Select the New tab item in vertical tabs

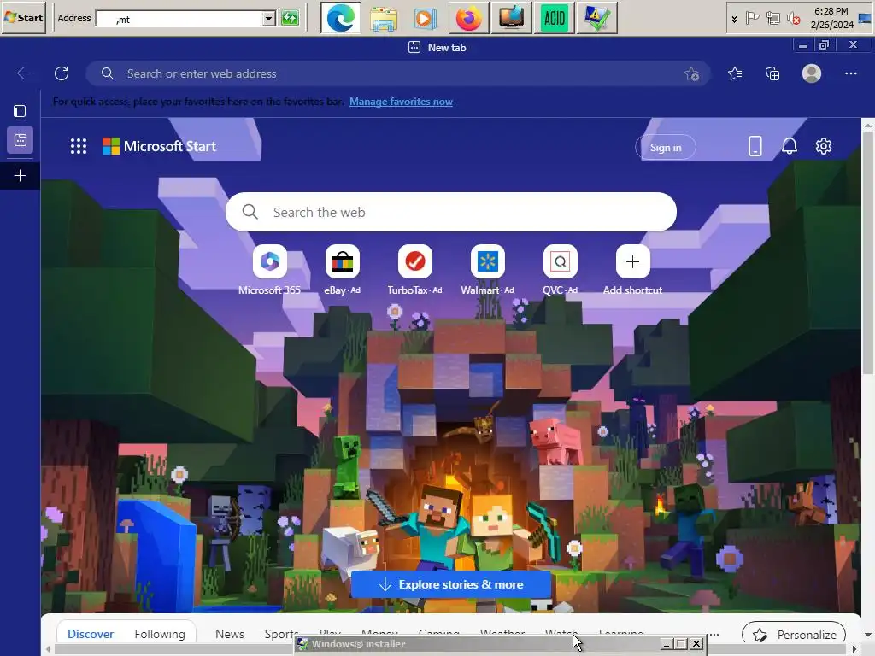click(21, 140)
